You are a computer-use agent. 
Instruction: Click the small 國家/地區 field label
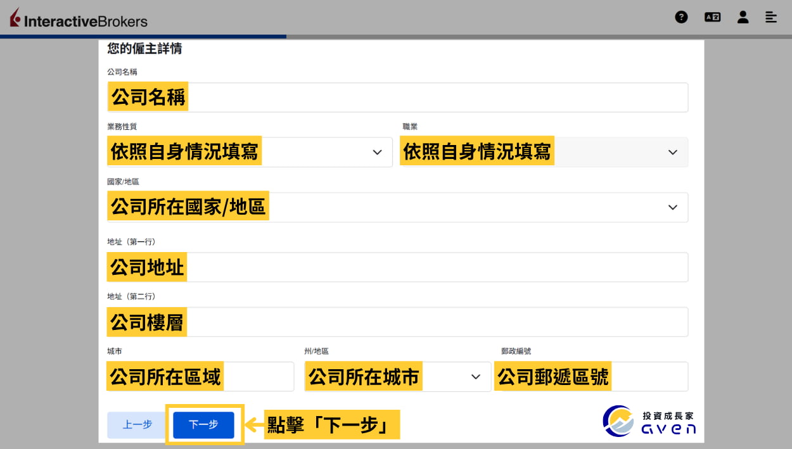point(123,182)
